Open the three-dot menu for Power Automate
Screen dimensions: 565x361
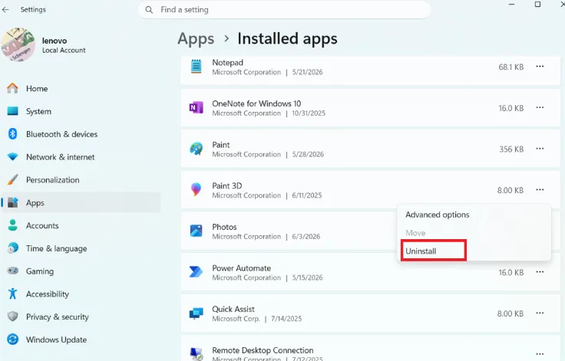tap(540, 272)
